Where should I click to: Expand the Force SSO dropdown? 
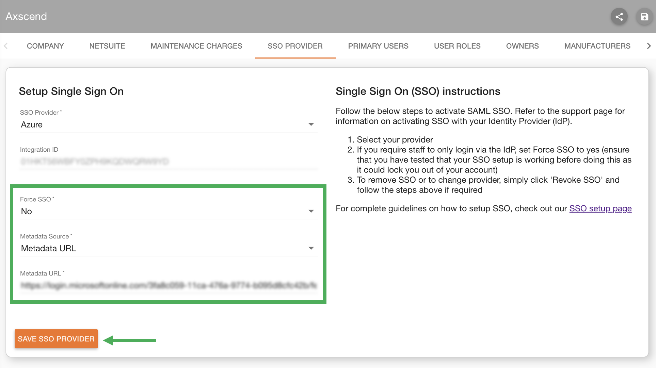pyautogui.click(x=311, y=211)
